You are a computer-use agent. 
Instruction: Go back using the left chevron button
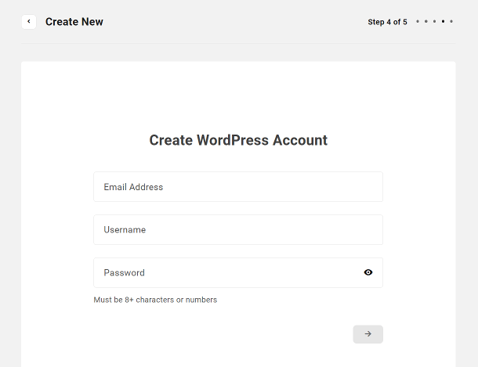[29, 22]
